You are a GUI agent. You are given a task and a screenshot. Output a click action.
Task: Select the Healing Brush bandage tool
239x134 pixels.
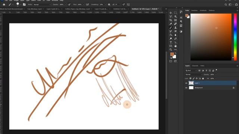(x=176, y=24)
